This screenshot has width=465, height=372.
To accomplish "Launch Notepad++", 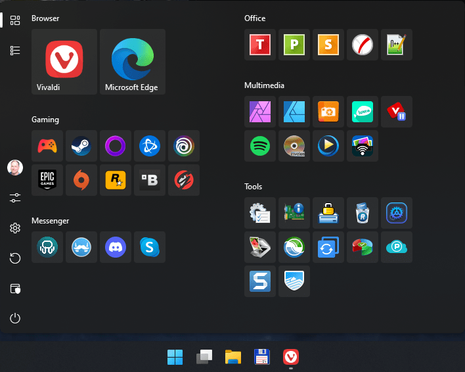I will click(x=397, y=45).
